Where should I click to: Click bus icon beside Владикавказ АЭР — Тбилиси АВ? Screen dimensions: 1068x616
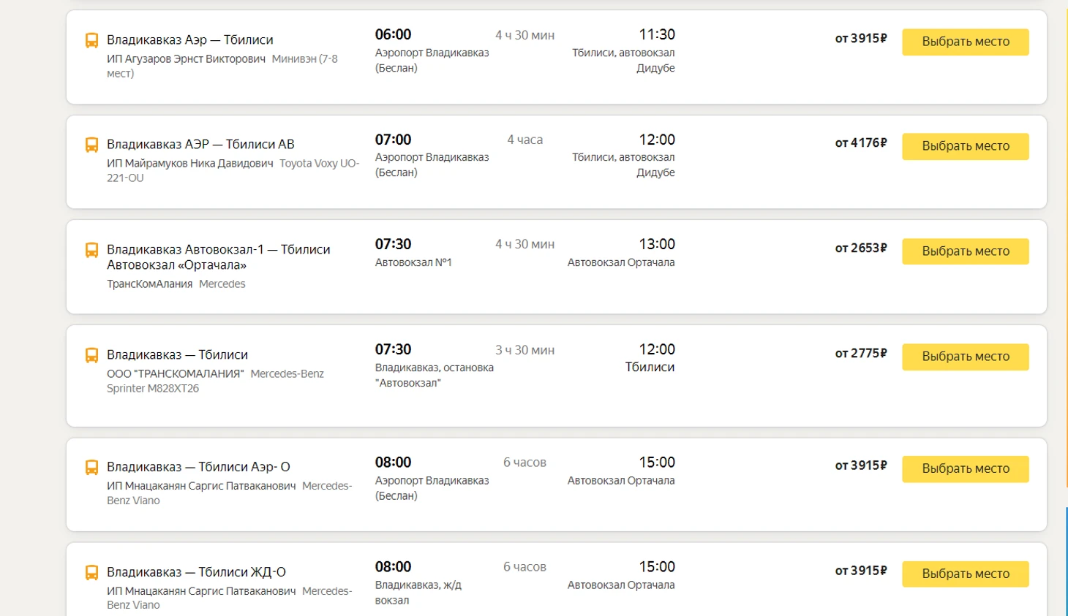91,145
